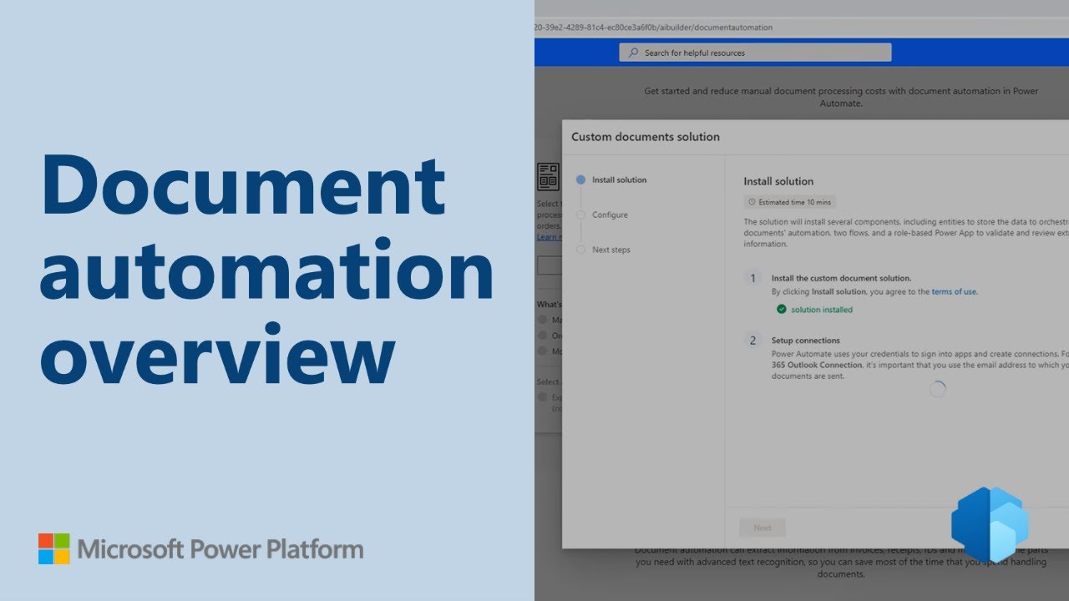Click 'Install the custom document solution.' heading
The height and width of the screenshot is (601, 1069).
coord(841,278)
